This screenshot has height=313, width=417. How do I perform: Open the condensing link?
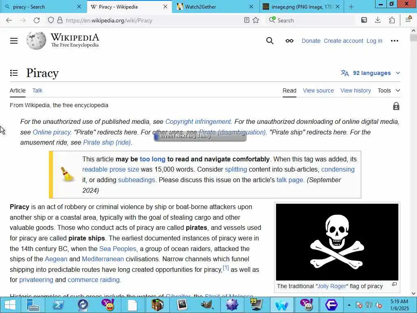(x=338, y=170)
